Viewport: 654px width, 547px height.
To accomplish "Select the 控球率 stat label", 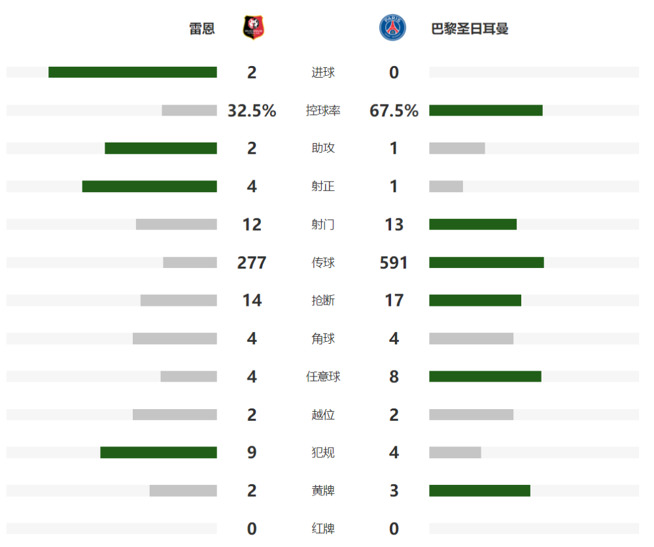I will (x=323, y=110).
